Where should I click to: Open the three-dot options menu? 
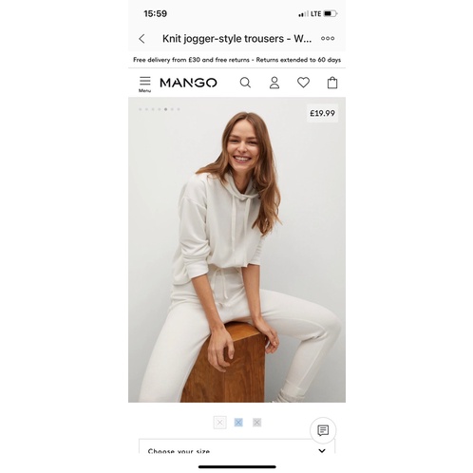[328, 38]
